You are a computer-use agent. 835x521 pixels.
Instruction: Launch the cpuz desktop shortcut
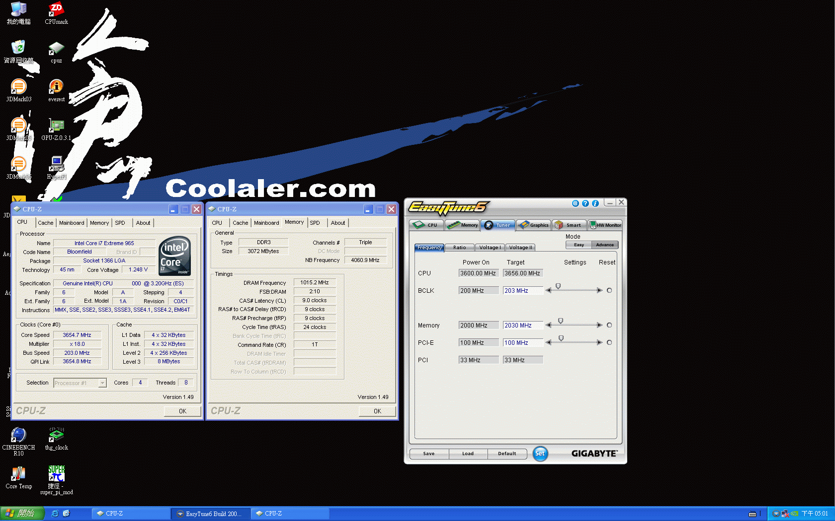(x=56, y=52)
